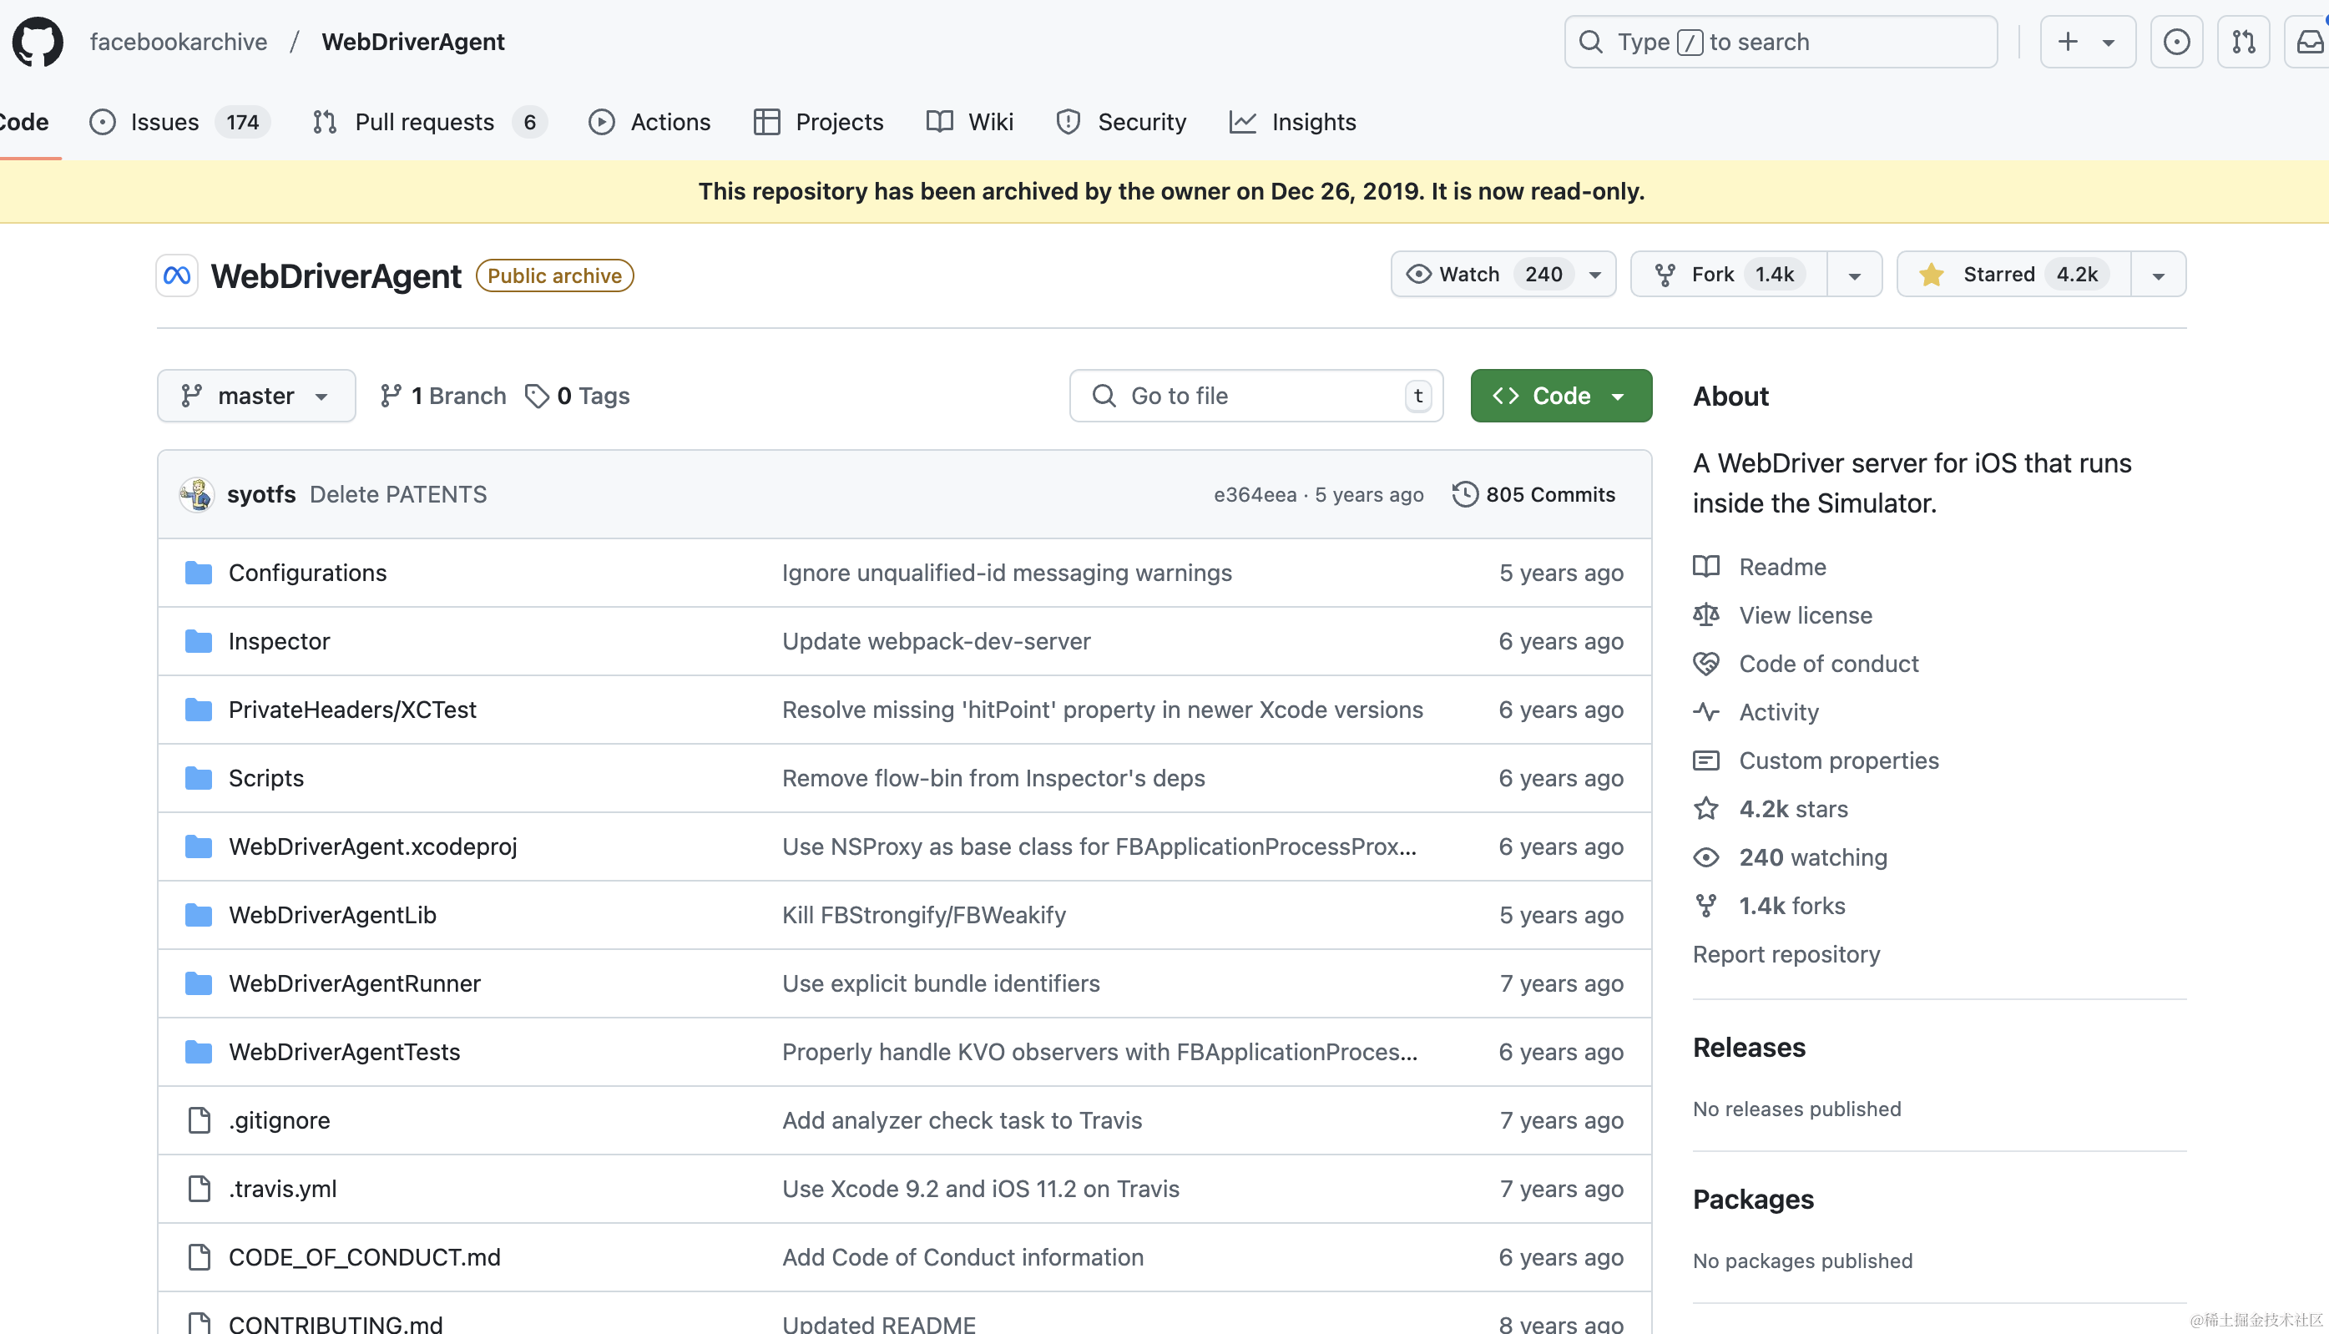2329x1334 pixels.
Task: Open the pull requests icon in the top bar
Action: point(2243,41)
